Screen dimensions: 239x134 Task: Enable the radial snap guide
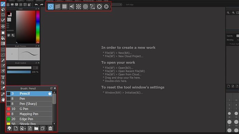(79, 6)
